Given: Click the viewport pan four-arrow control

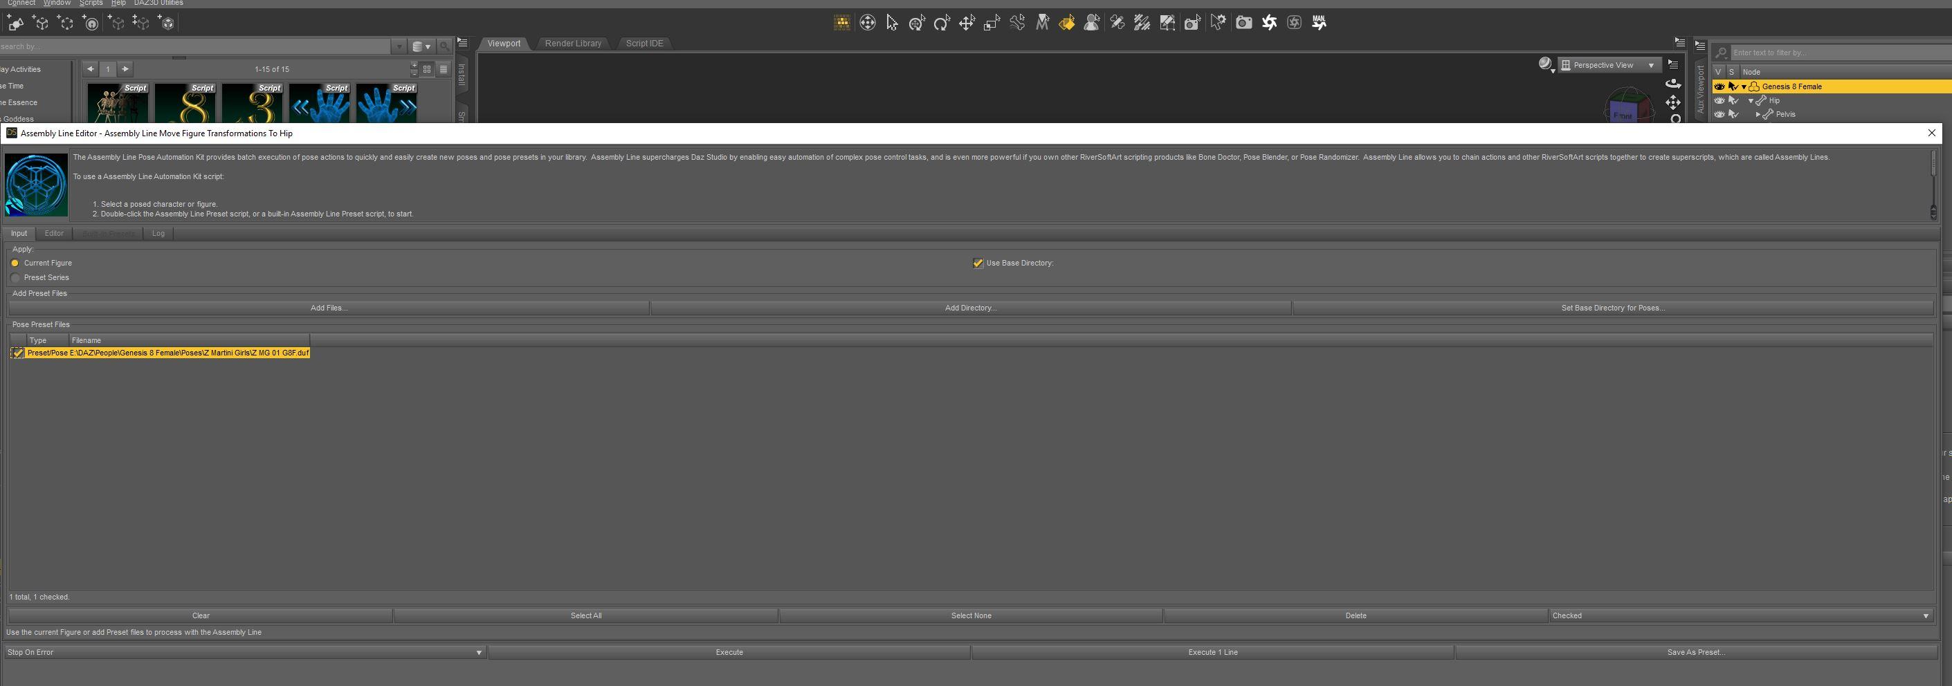Looking at the screenshot, I should [1673, 102].
